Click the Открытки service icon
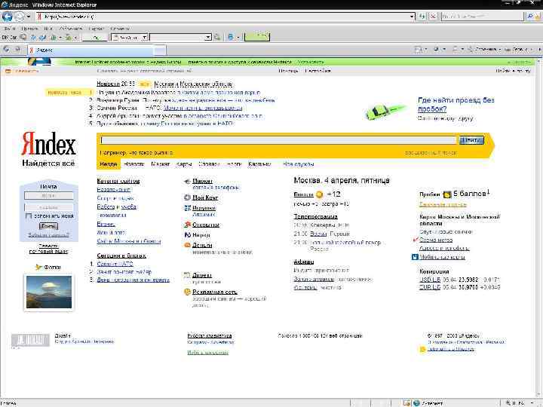The image size is (543, 407). click(187, 225)
